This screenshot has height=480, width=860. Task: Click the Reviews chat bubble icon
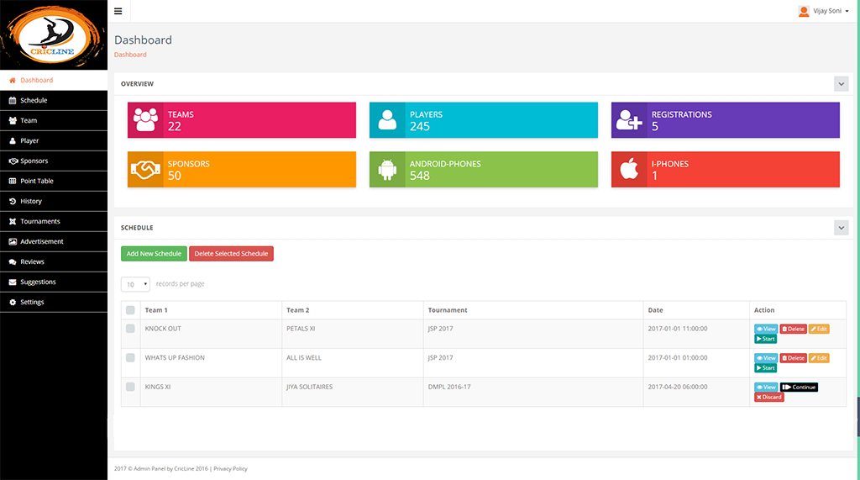click(13, 262)
